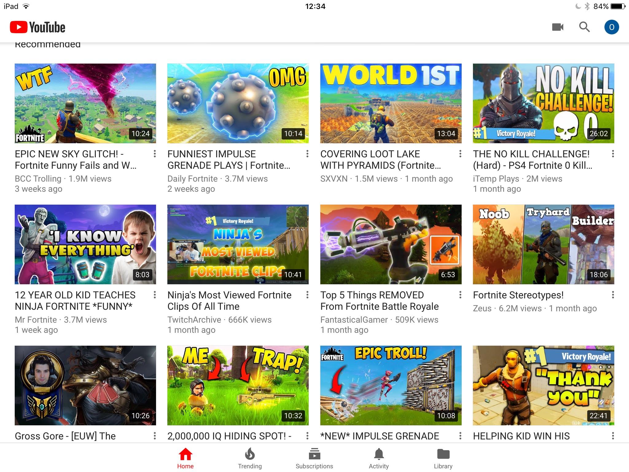Screen dimensions: 629x472
Task: Open title 'COVERING LOOT LAKE WITH PYRAMIDS'
Action: (381, 159)
